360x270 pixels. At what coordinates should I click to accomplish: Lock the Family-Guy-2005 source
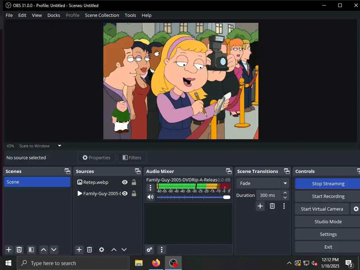pyautogui.click(x=134, y=193)
